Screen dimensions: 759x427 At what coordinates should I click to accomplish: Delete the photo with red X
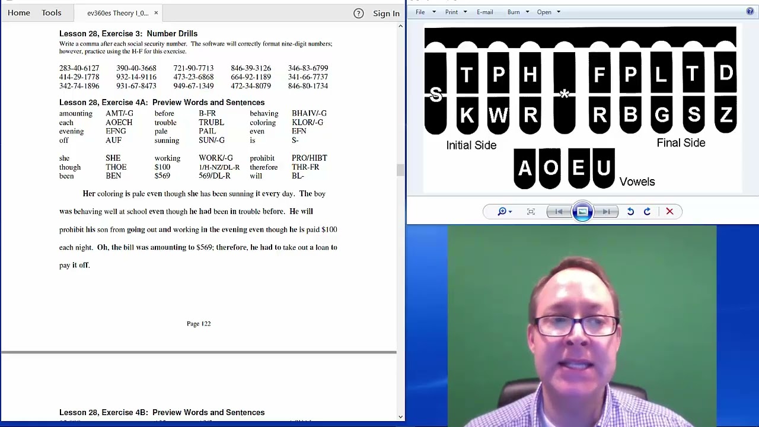[669, 212]
